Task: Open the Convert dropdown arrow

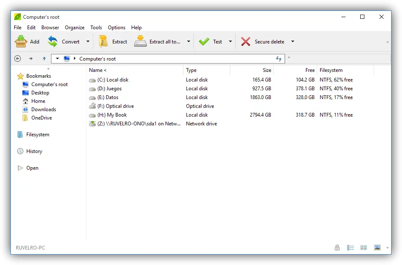Action: pos(88,41)
